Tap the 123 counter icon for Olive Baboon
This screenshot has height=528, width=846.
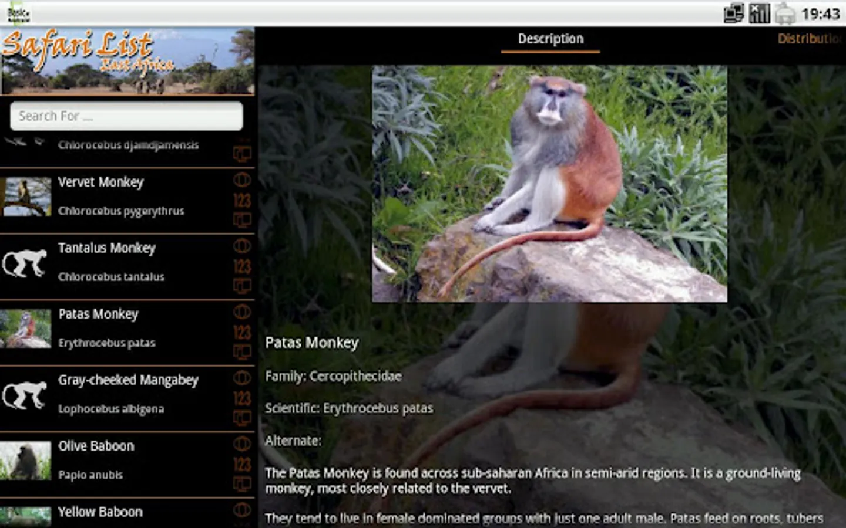(242, 465)
